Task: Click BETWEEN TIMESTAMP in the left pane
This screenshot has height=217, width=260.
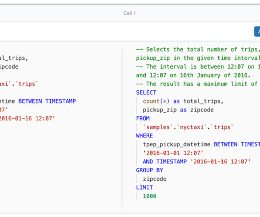Action: point(47,101)
